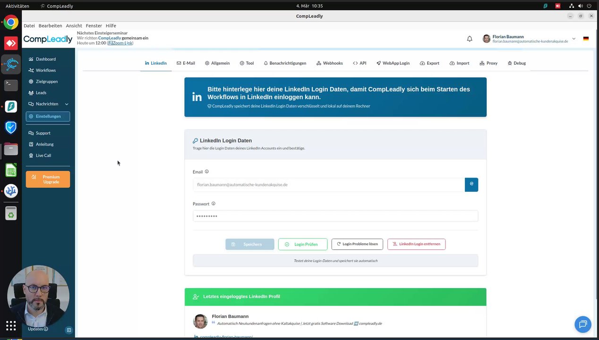Click Florian Baumann's profile avatar in the header
The image size is (599, 340).
pyautogui.click(x=487, y=39)
